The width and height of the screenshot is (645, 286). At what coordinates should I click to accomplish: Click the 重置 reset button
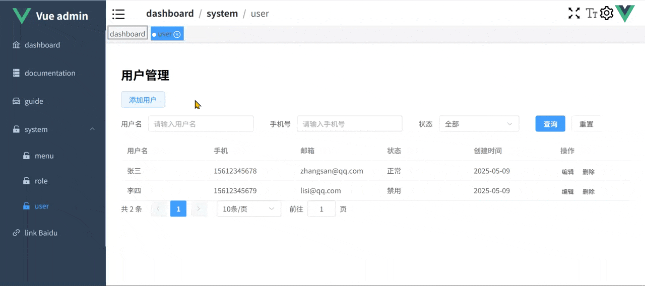587,124
